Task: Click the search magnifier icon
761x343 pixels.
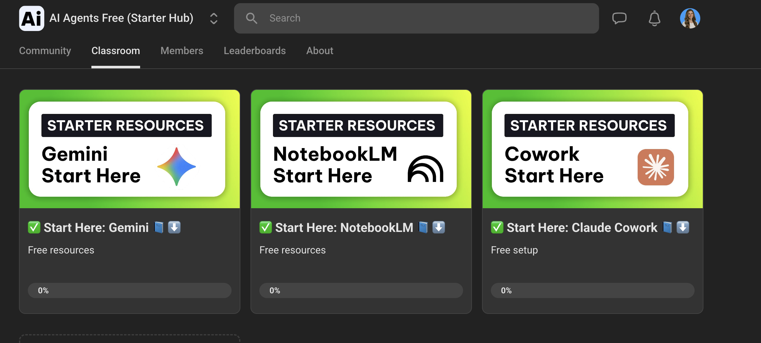Action: tap(251, 18)
